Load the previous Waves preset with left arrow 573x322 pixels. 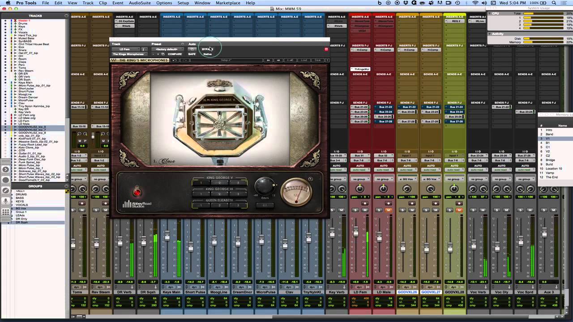269,60
